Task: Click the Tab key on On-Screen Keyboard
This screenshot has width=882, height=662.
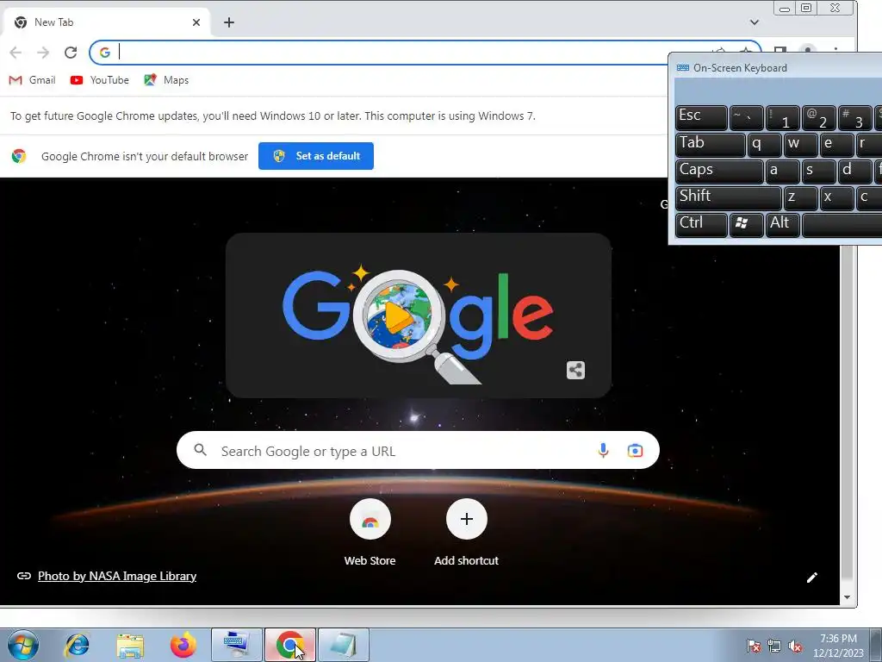Action: [710, 145]
